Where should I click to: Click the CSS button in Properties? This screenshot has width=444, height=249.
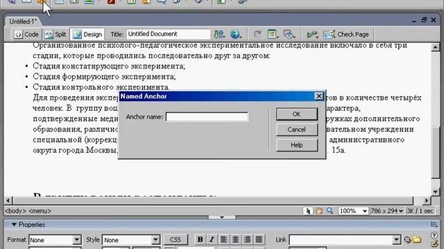point(176,240)
